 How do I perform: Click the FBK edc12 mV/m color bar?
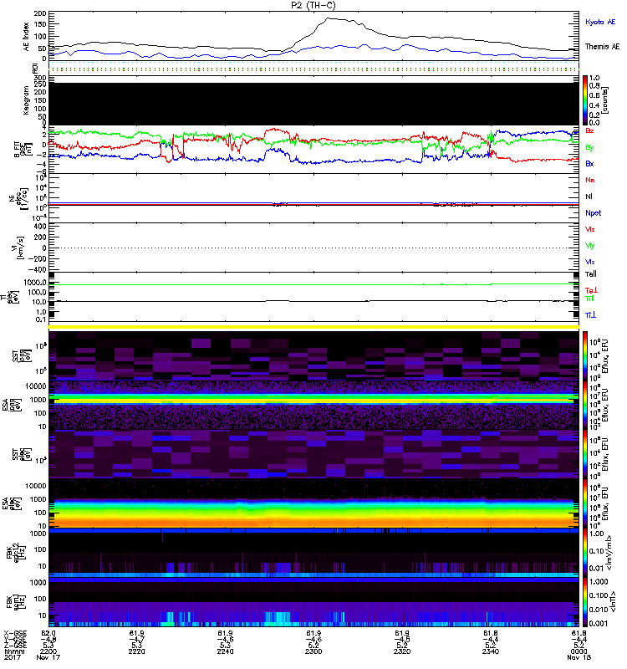point(585,552)
